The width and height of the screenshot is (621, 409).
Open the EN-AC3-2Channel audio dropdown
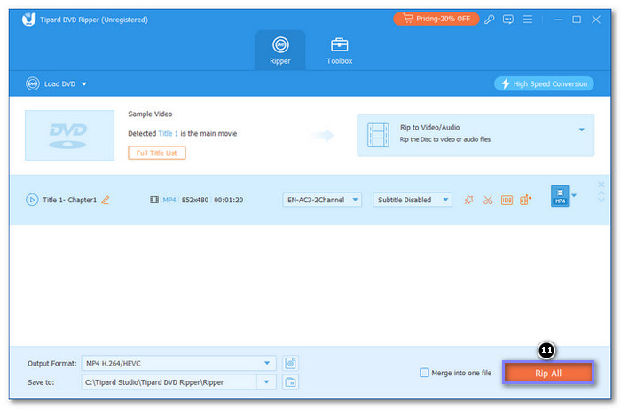(x=322, y=200)
